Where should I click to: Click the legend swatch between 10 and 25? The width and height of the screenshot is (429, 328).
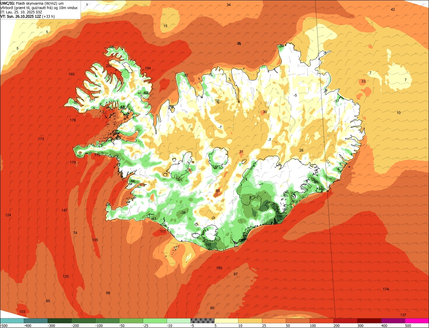pos(250,321)
